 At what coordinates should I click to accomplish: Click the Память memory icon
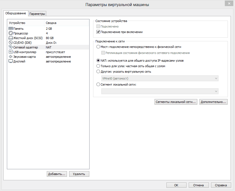(11, 29)
